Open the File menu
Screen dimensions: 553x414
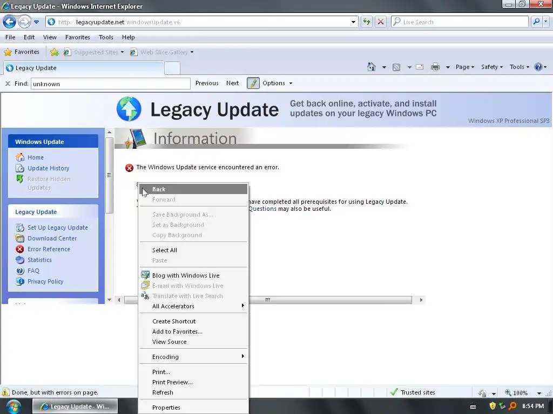tap(10, 37)
